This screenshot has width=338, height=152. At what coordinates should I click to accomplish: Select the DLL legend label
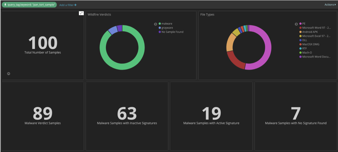click(x=304, y=40)
